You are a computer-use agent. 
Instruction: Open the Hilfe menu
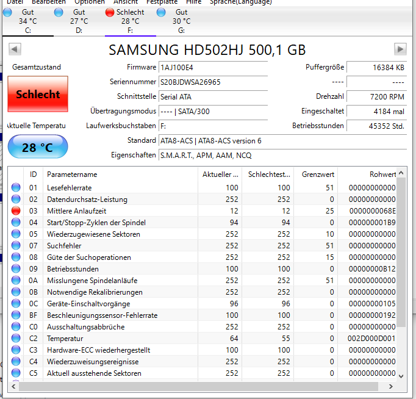(x=193, y=2)
